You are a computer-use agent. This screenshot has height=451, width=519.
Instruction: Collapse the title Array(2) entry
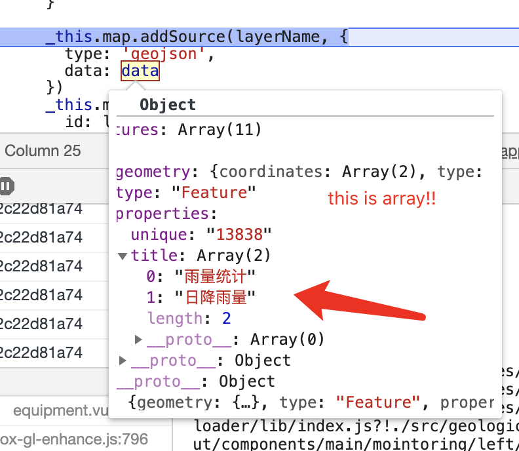point(123,256)
